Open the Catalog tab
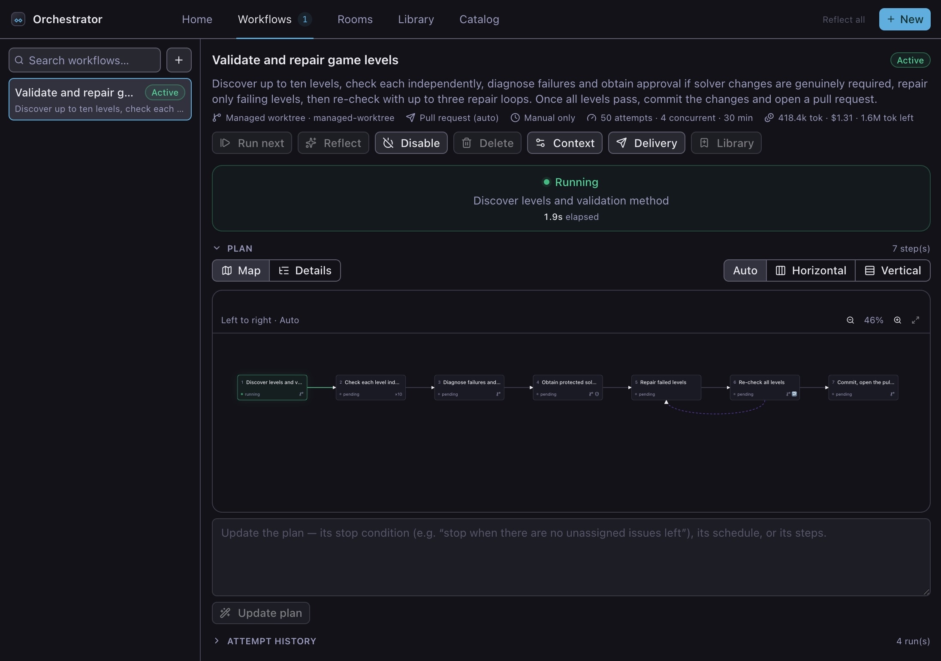 tap(479, 19)
